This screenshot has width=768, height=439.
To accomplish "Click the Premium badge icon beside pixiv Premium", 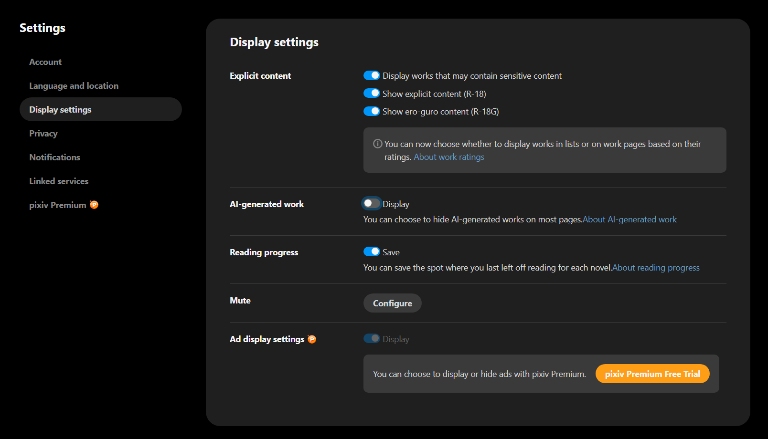I will [94, 205].
